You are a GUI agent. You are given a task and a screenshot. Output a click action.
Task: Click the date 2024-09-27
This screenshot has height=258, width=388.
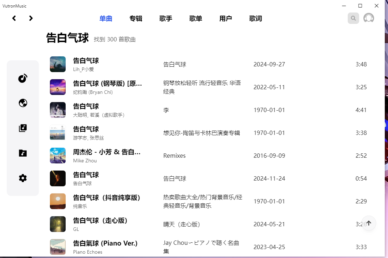(269, 64)
